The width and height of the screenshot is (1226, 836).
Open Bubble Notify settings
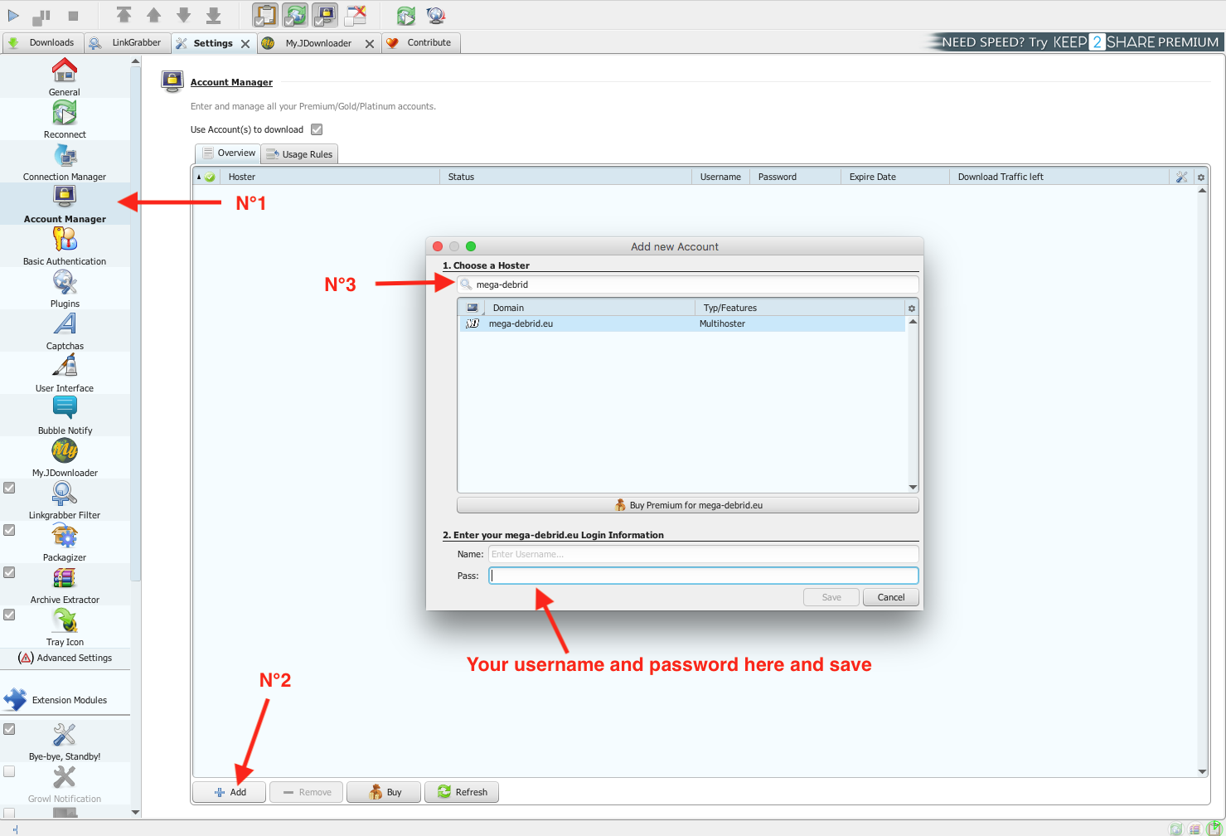pos(65,416)
